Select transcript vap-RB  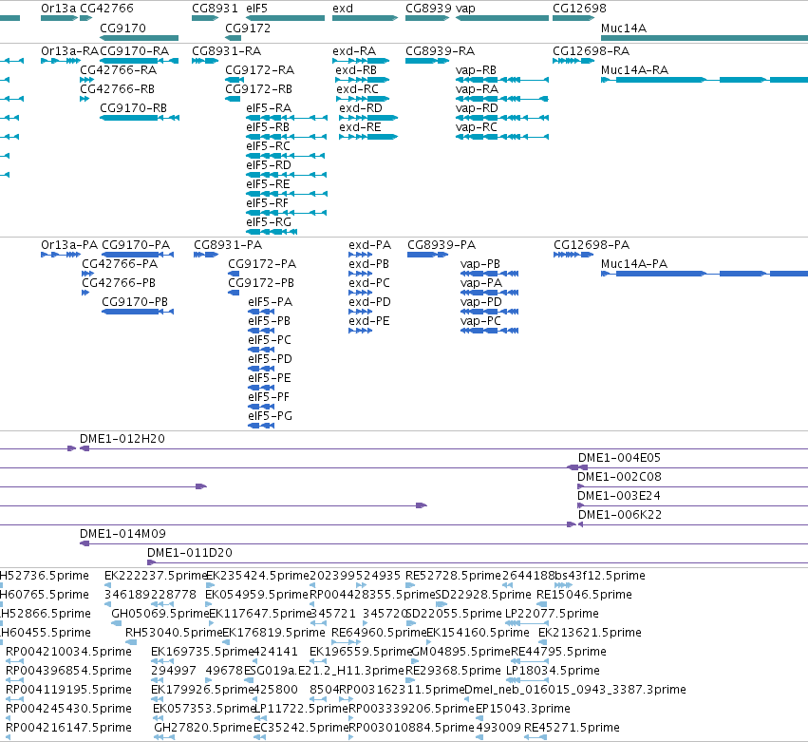coord(502,80)
